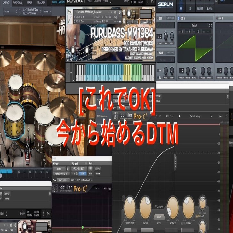
Task: Toggle the Kontakt Mute M button
Action: [124, 21]
